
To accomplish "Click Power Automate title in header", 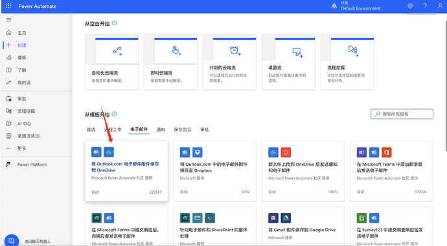I will [x=38, y=6].
